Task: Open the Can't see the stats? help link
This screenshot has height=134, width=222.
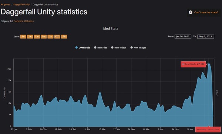Action: coord(206,13)
